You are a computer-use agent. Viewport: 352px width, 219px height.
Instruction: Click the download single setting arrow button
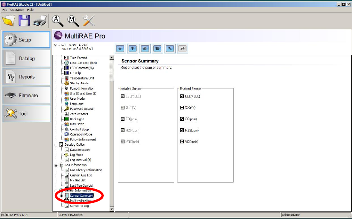tap(120, 49)
